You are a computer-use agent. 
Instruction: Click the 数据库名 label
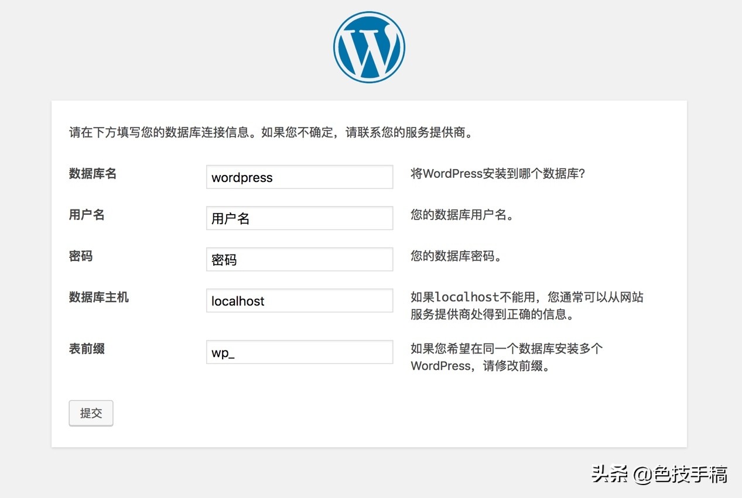[x=93, y=174]
